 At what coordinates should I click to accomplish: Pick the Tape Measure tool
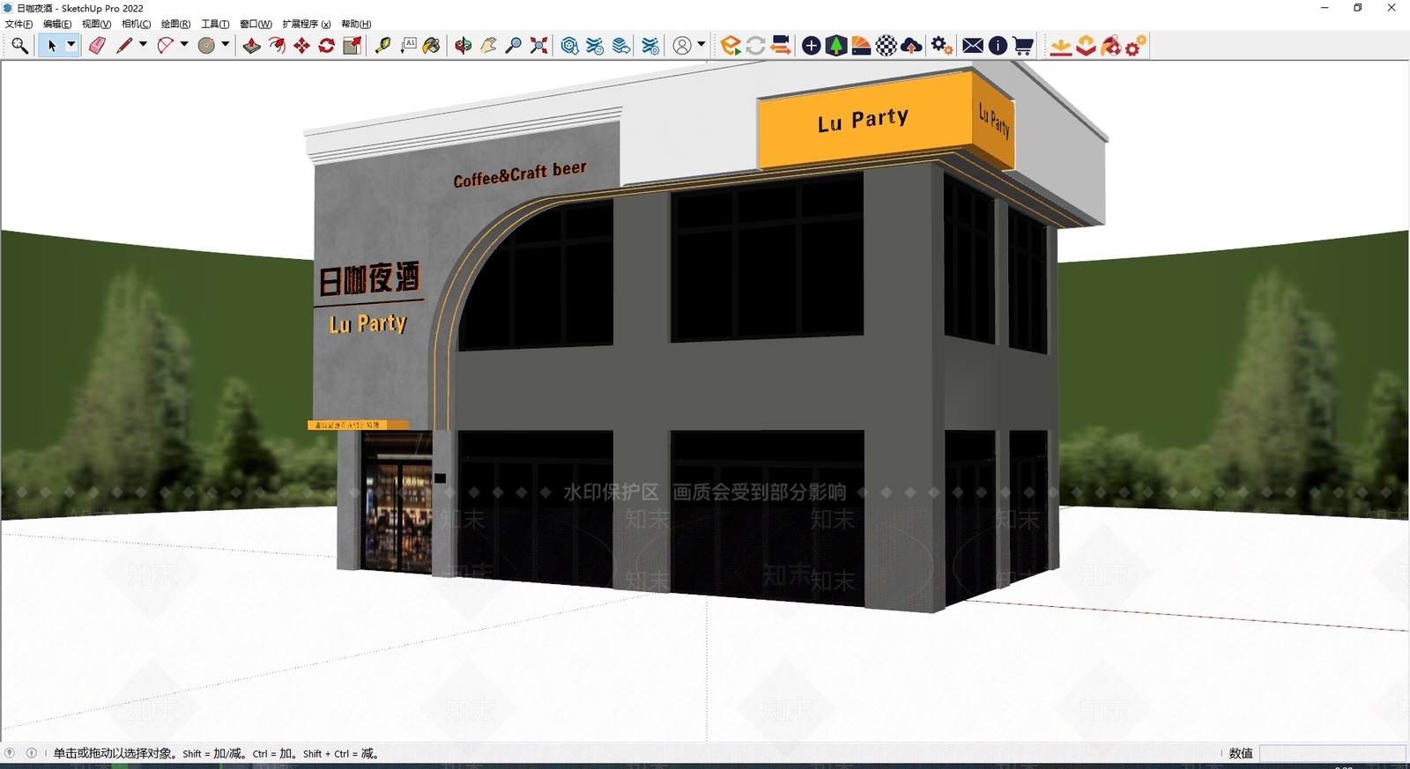click(383, 46)
